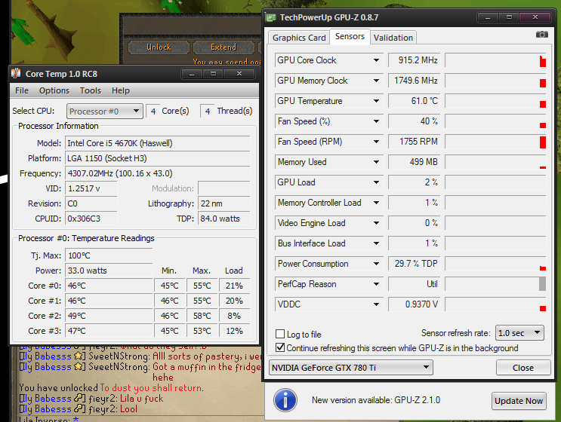Image resolution: width=561 pixels, height=422 pixels.
Task: Click the Update Now button
Action: coord(519,401)
